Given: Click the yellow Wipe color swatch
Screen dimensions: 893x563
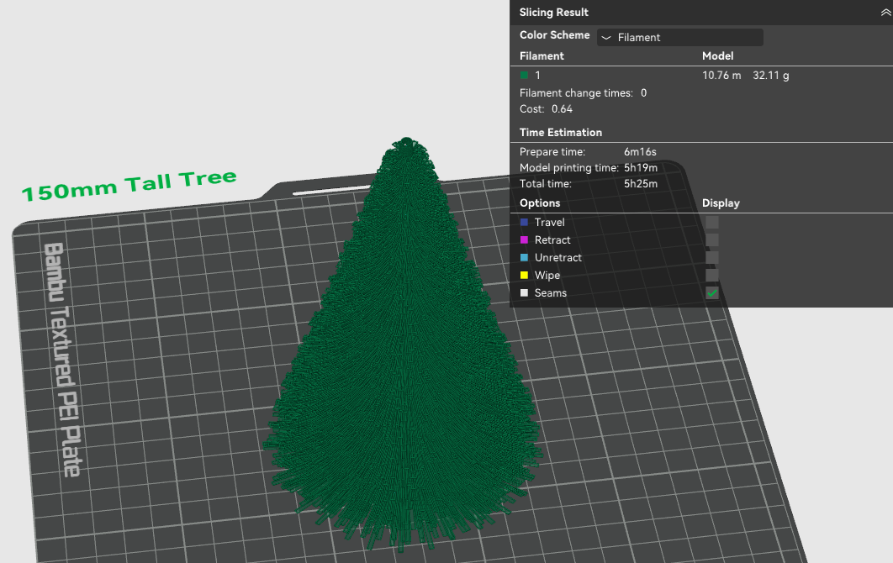Looking at the screenshot, I should pyautogui.click(x=524, y=275).
